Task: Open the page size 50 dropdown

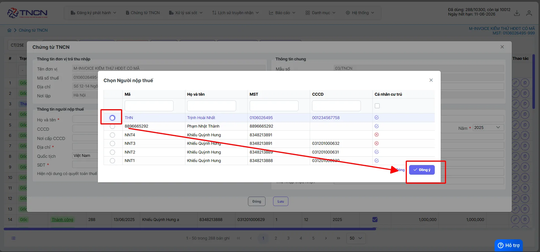Action: pos(356,238)
